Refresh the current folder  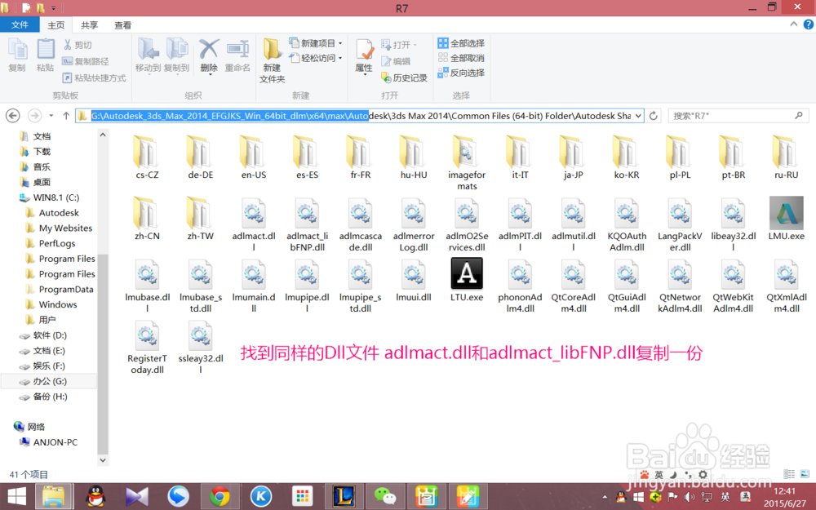tap(654, 116)
